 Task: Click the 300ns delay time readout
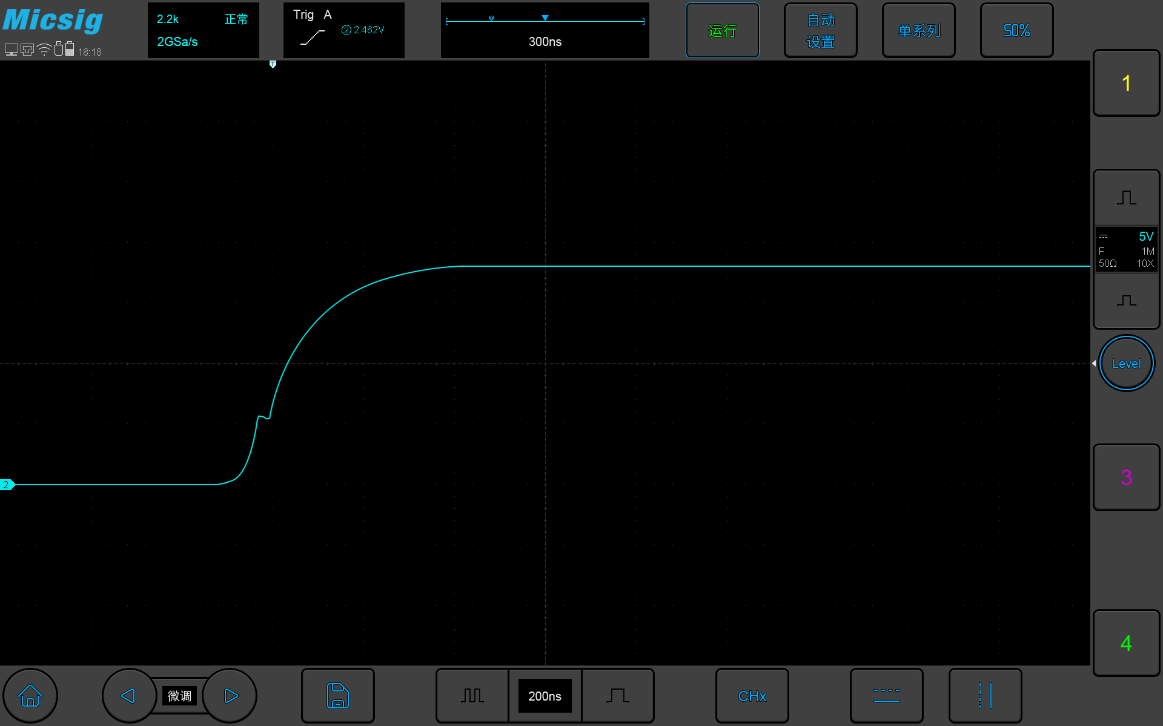(545, 42)
